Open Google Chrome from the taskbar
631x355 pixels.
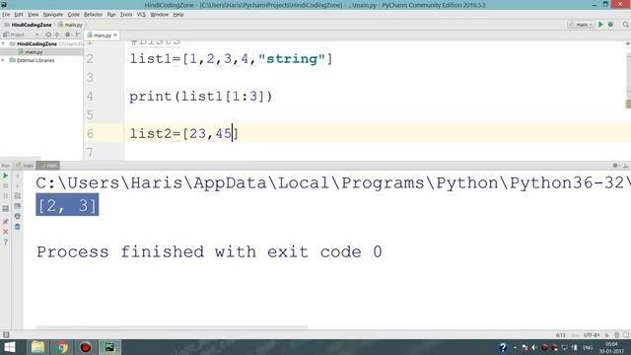[x=61, y=347]
